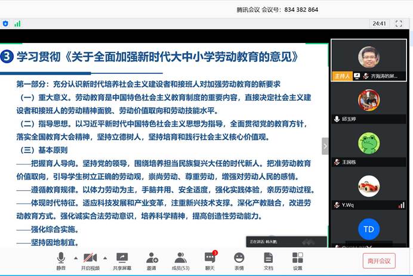Select host 齐海涛's video thumbnail
The image size is (413, 276).
click(368, 60)
